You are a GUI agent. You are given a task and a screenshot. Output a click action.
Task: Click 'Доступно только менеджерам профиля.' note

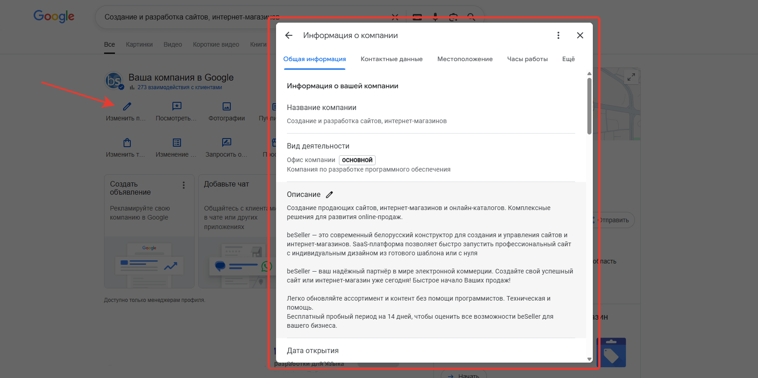[x=155, y=300]
